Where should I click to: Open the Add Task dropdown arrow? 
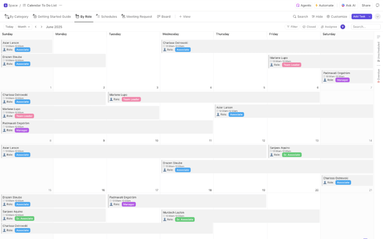pos(369,16)
